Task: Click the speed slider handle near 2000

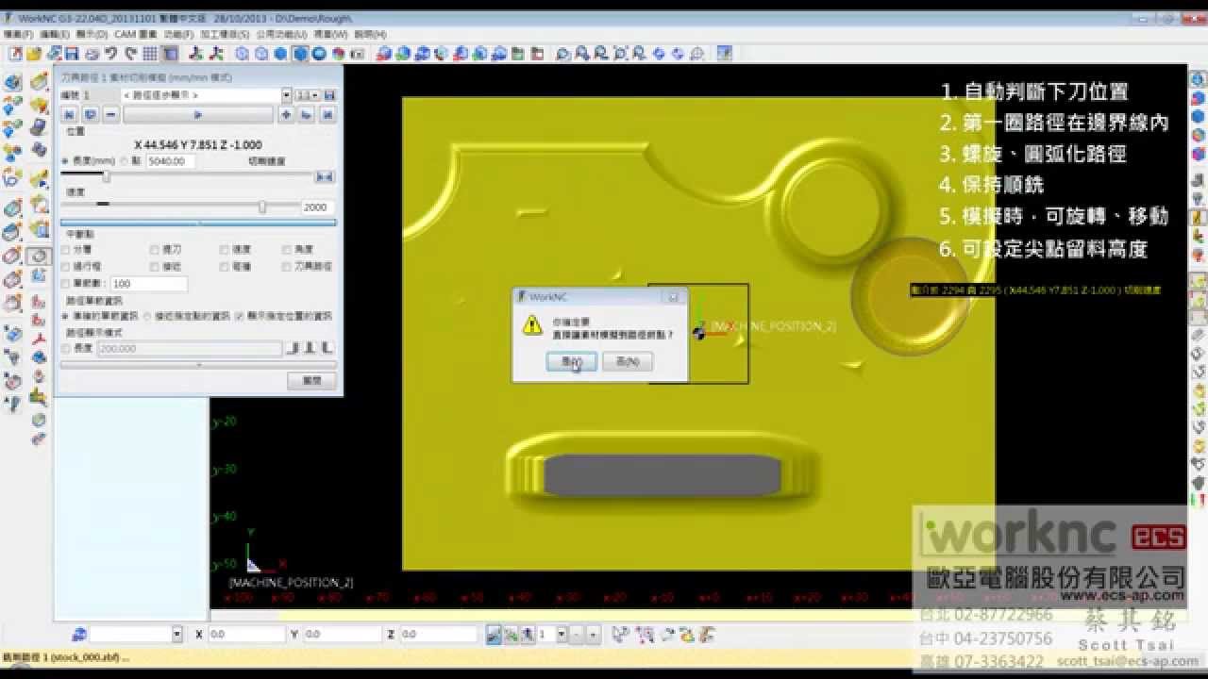Action: (262, 207)
